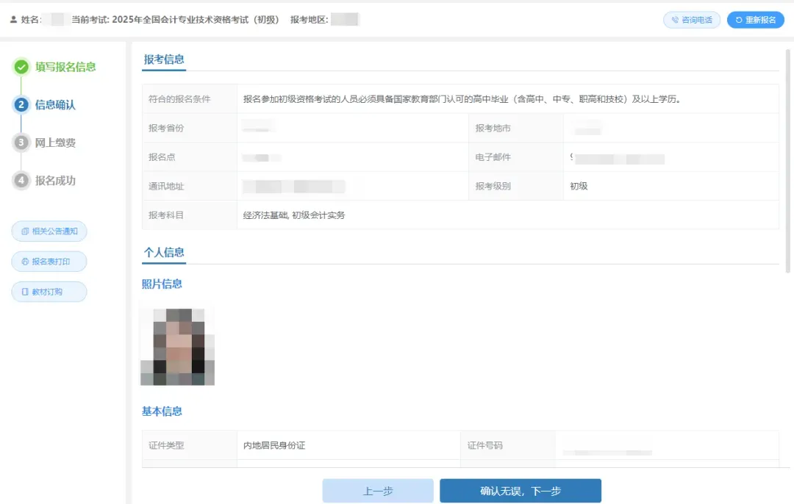794x504 pixels.
Task: Select the 信息确认 step
Action: pyautogui.click(x=55, y=105)
